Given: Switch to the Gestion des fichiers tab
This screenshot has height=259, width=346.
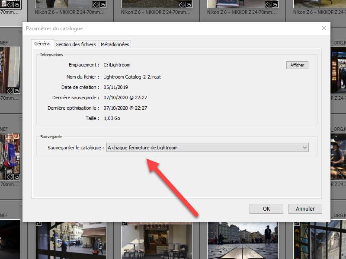Looking at the screenshot, I should (x=76, y=44).
